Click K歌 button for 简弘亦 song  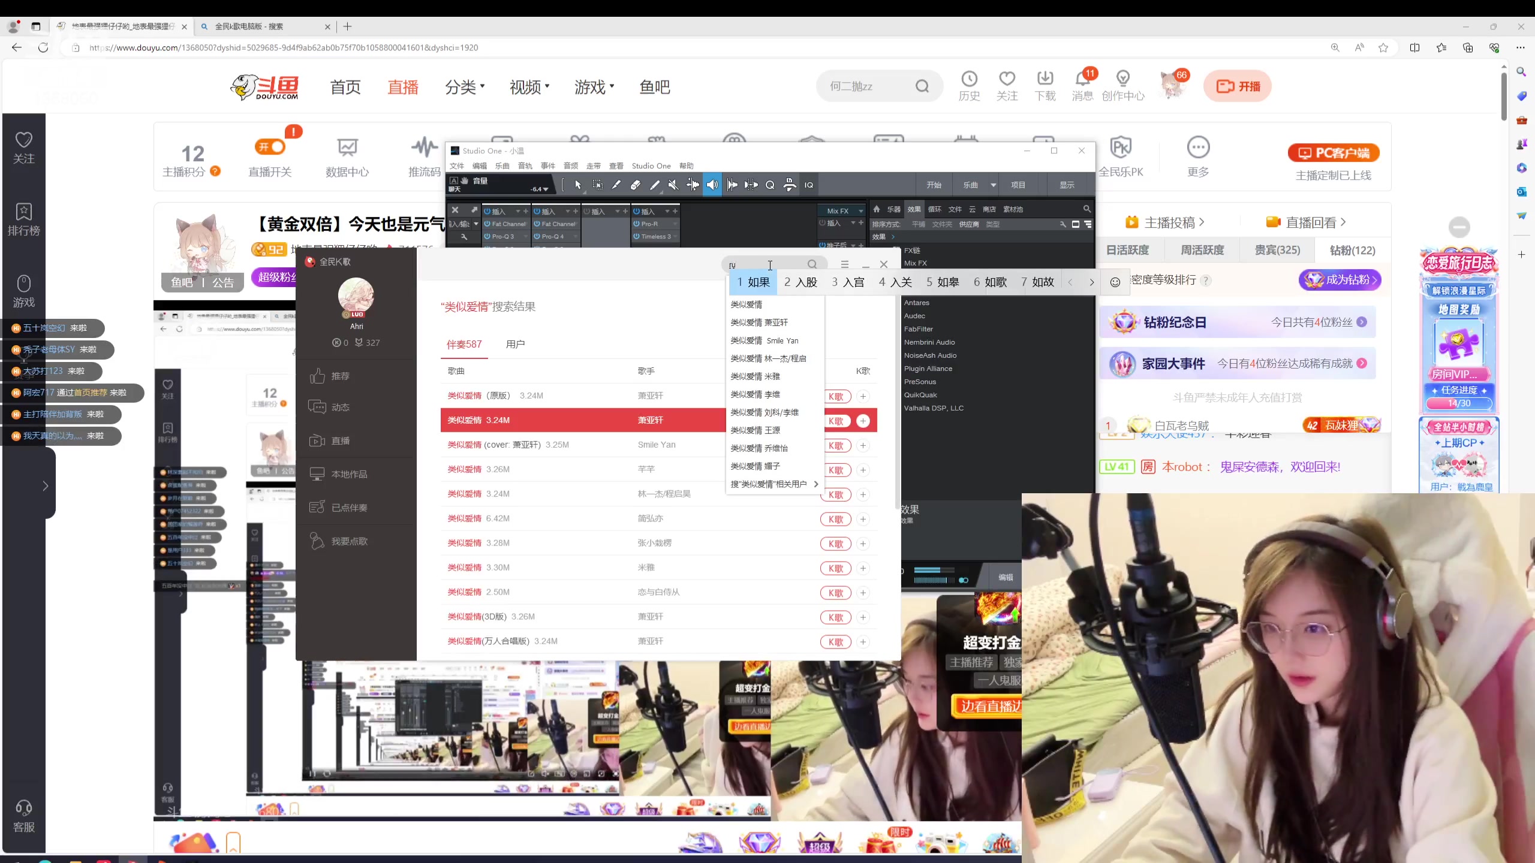pos(835,519)
